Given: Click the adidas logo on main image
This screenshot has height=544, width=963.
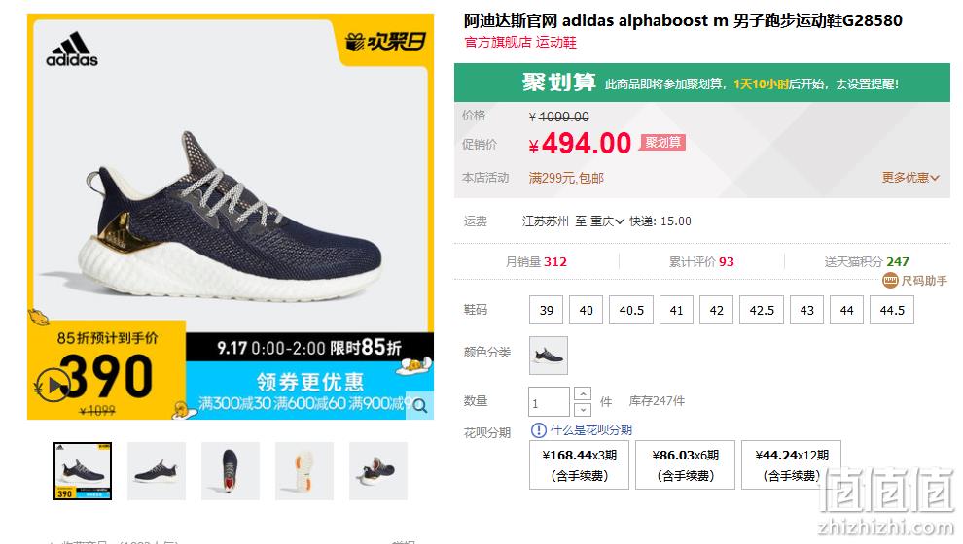Looking at the screenshot, I should coord(73,50).
